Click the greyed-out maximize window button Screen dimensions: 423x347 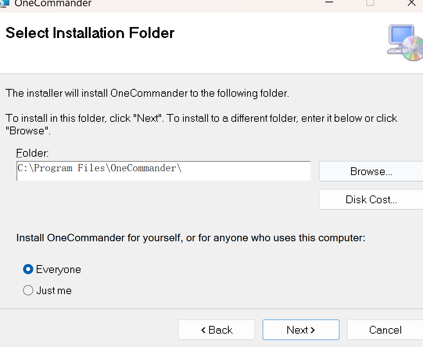click(370, 3)
